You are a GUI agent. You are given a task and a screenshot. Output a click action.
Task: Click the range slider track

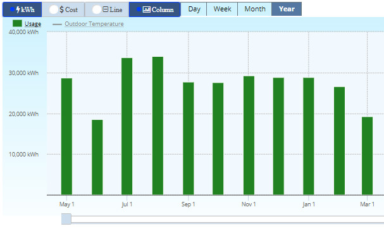pos(228,219)
